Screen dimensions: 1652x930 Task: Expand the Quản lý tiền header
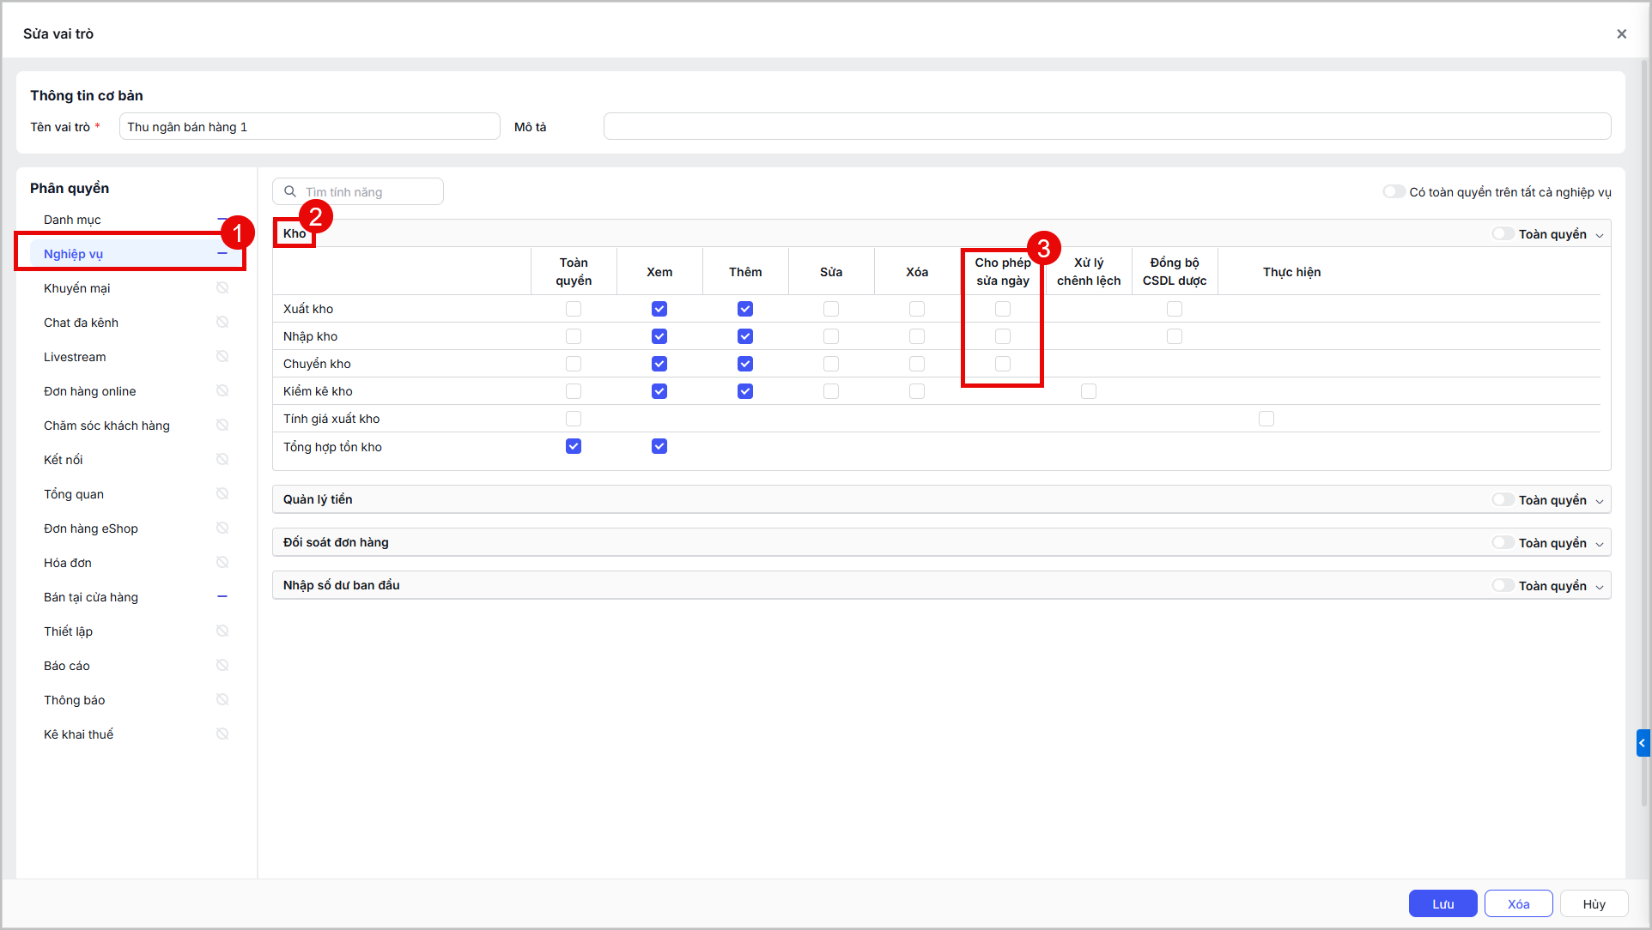point(941,499)
